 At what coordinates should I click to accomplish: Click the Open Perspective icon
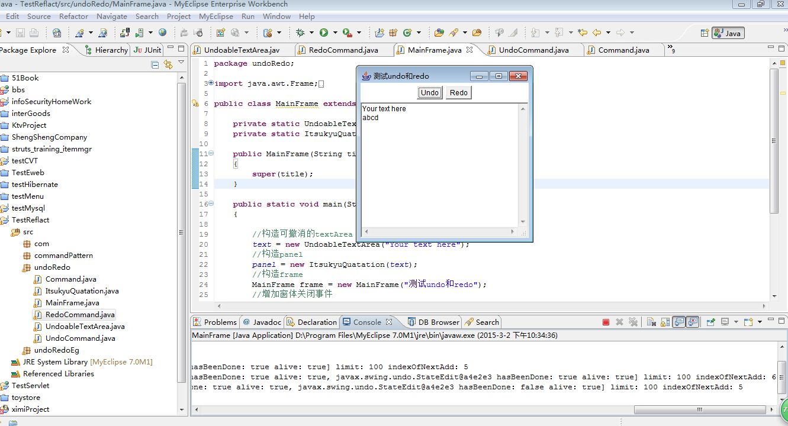(705, 33)
